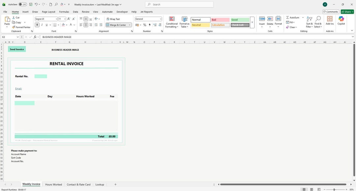Click the Copy icon
Viewport: 356px width, 191px height.
coord(14,22)
